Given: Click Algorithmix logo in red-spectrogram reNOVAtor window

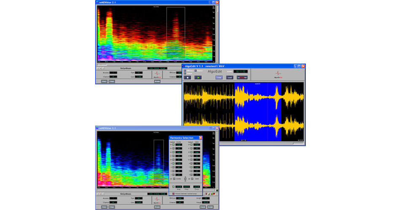Looking at the screenshot, I should [x=157, y=74].
